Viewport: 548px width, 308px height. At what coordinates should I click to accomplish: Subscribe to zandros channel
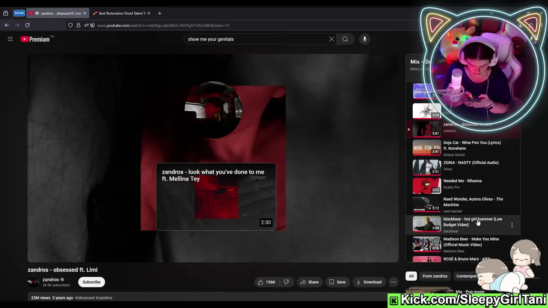coord(92,282)
